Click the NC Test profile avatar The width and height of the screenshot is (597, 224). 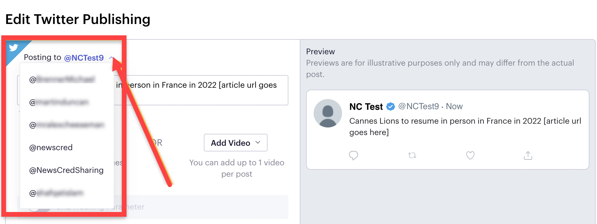pyautogui.click(x=328, y=113)
